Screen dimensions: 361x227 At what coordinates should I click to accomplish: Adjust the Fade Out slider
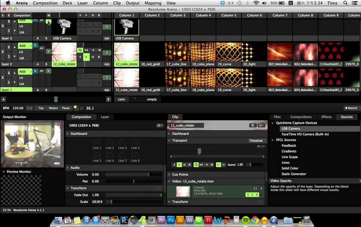134,195
